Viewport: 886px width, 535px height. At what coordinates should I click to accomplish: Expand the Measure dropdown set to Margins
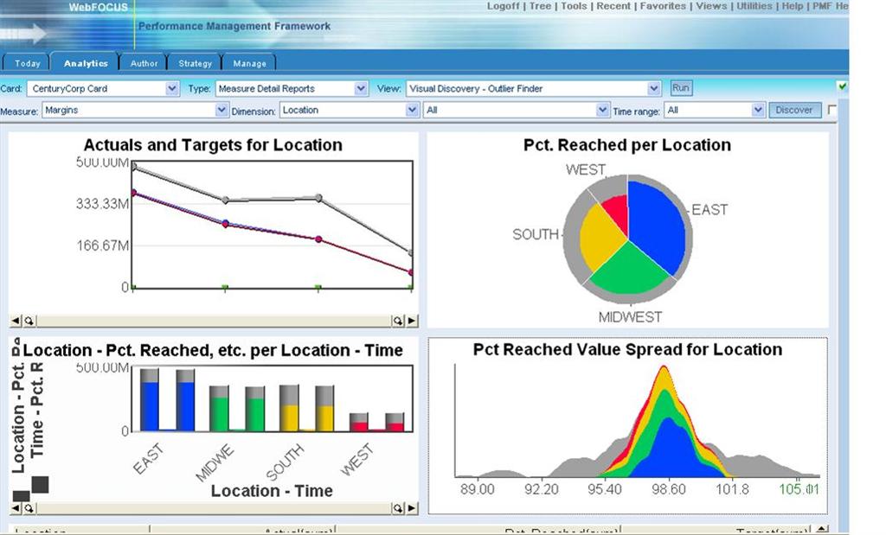click(x=221, y=111)
